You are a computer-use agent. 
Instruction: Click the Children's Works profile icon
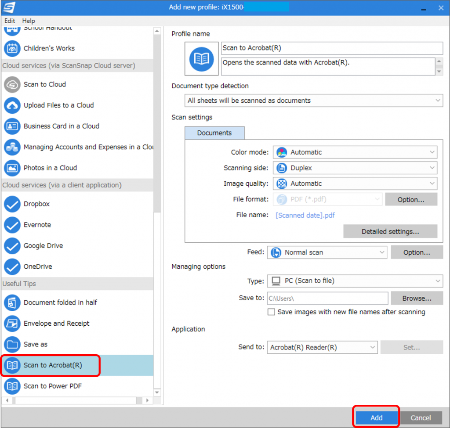pos(12,48)
